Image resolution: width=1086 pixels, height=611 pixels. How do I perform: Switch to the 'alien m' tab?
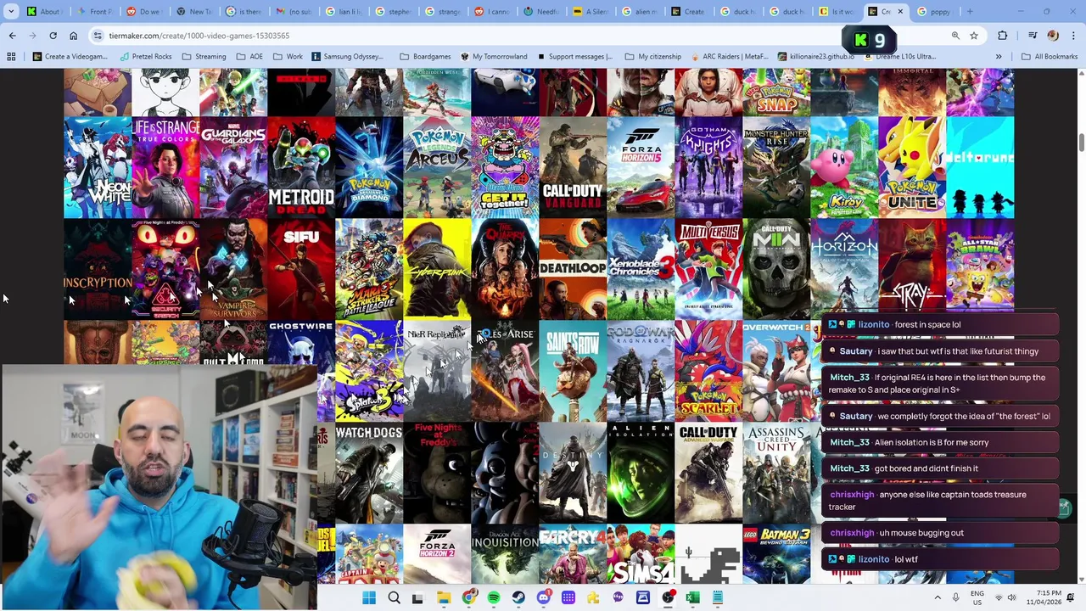pyautogui.click(x=640, y=12)
